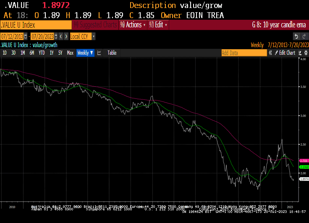Click the 2010 x-axis year label
Screen dimensions: 309x223
tap(12, 207)
